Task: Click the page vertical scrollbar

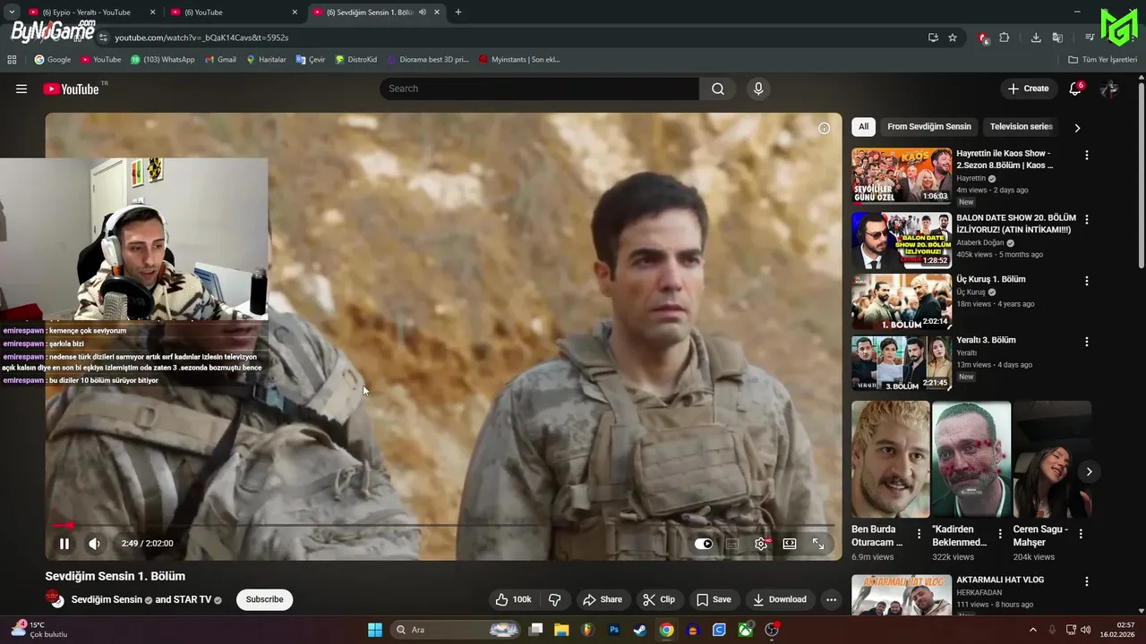Action: 1141,174
